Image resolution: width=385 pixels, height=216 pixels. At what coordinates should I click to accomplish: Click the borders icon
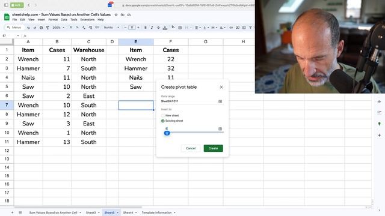coord(180,28)
